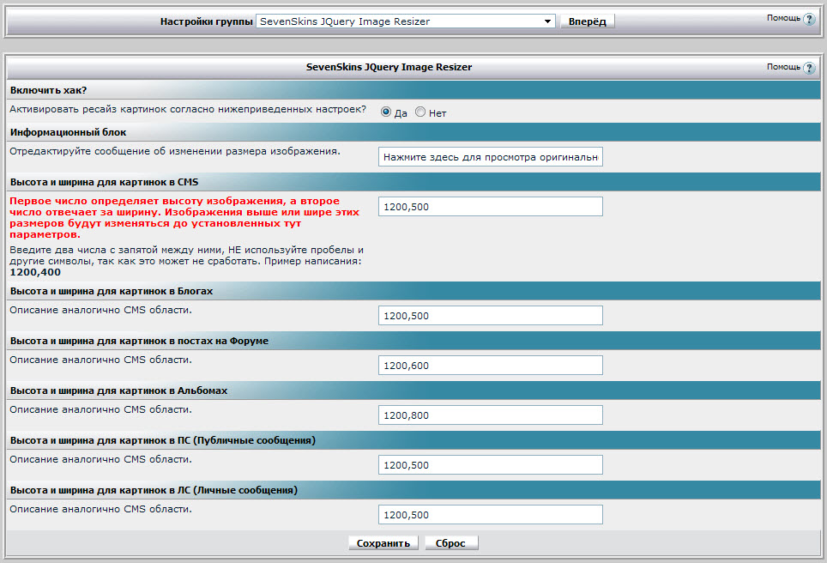Click the example value '1200,400' text
This screenshot has width=827, height=563.
pos(35,272)
